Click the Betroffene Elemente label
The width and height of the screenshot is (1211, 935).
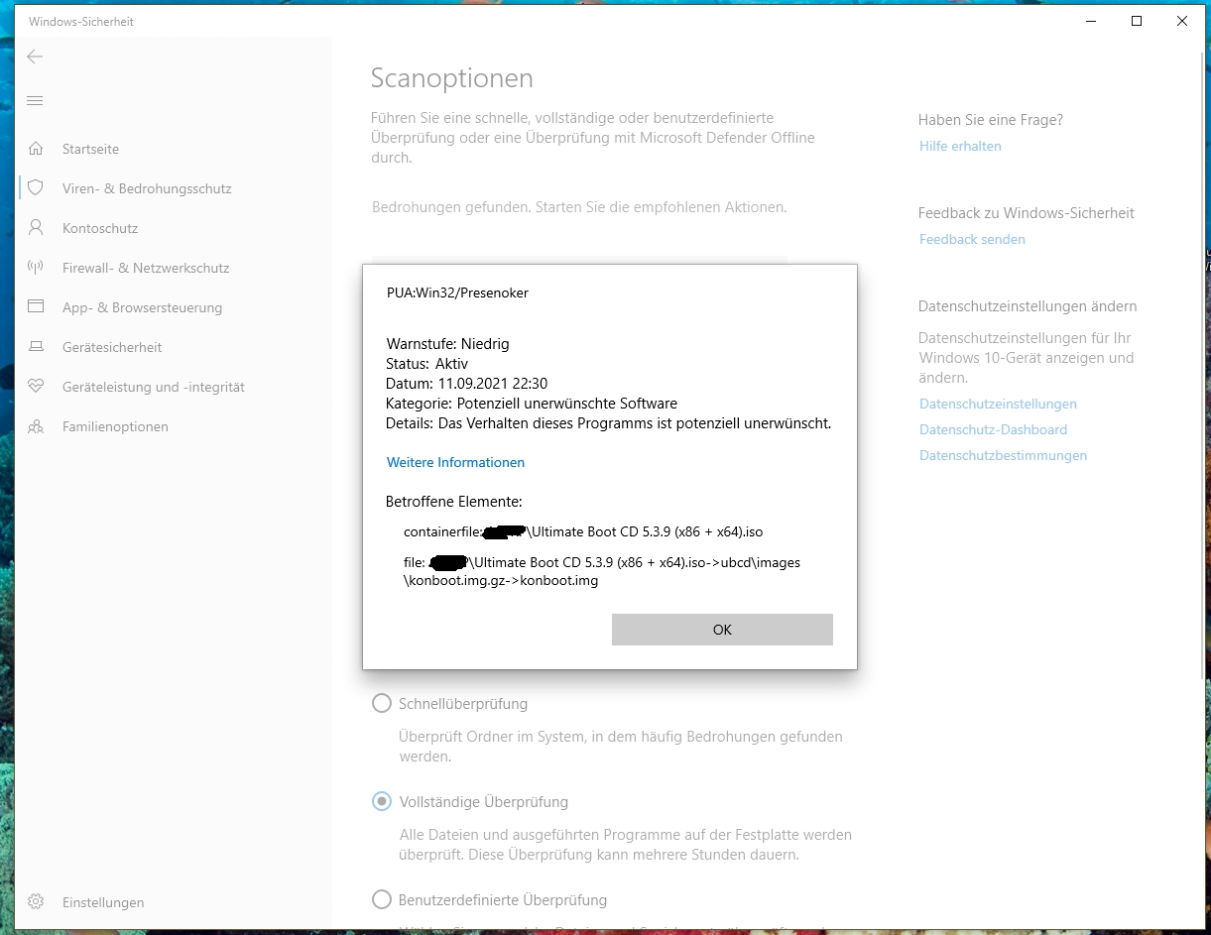tap(453, 502)
